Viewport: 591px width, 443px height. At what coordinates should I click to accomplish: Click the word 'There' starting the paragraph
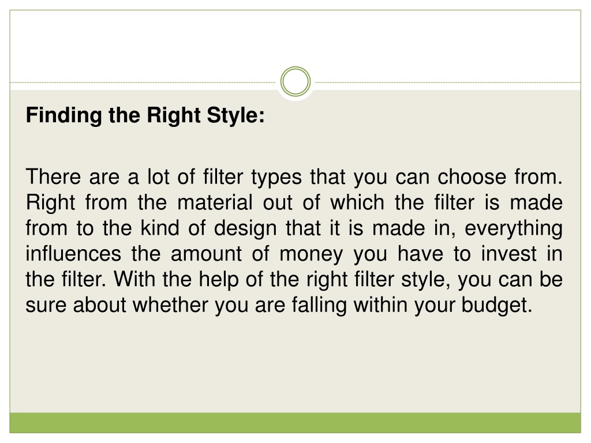[x=53, y=177]
